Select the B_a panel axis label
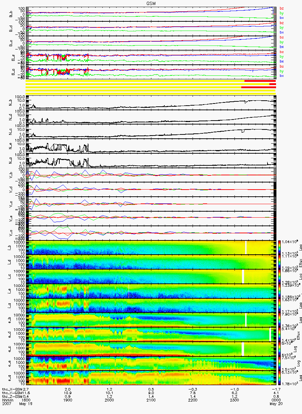 [x=13, y=72]
